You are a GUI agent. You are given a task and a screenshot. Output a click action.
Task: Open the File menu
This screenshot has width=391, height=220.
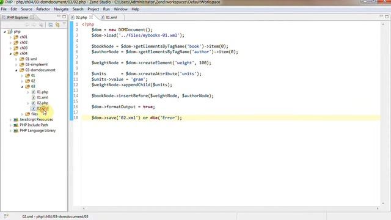[x=4, y=9]
